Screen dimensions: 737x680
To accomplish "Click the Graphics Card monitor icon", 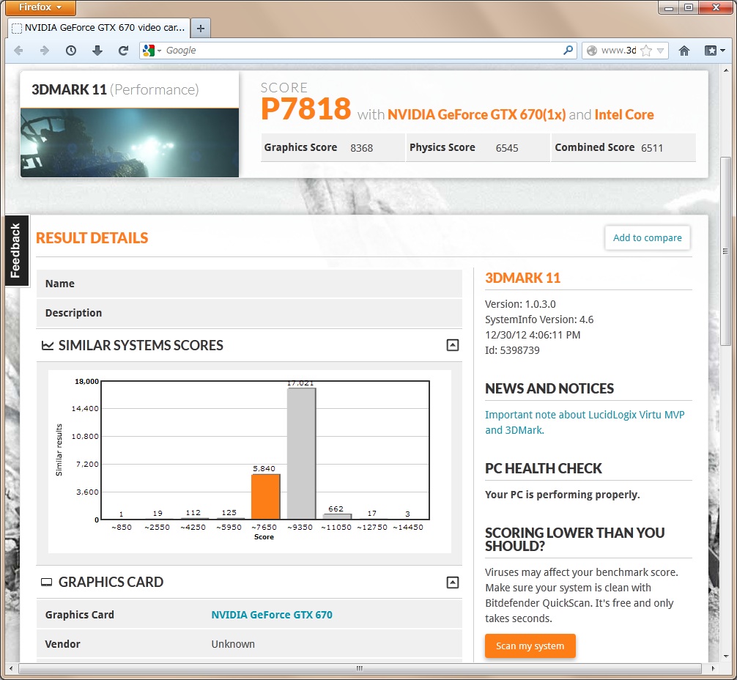I will pyautogui.click(x=47, y=583).
